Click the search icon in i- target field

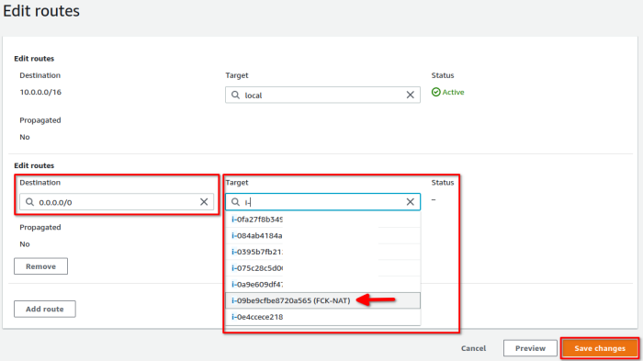(x=235, y=202)
